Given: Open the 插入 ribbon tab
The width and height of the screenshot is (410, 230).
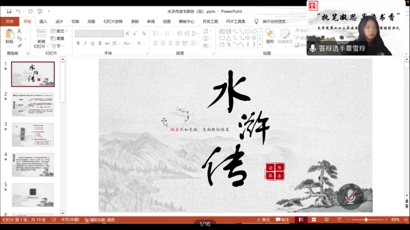Looking at the screenshot, I should click(43, 22).
